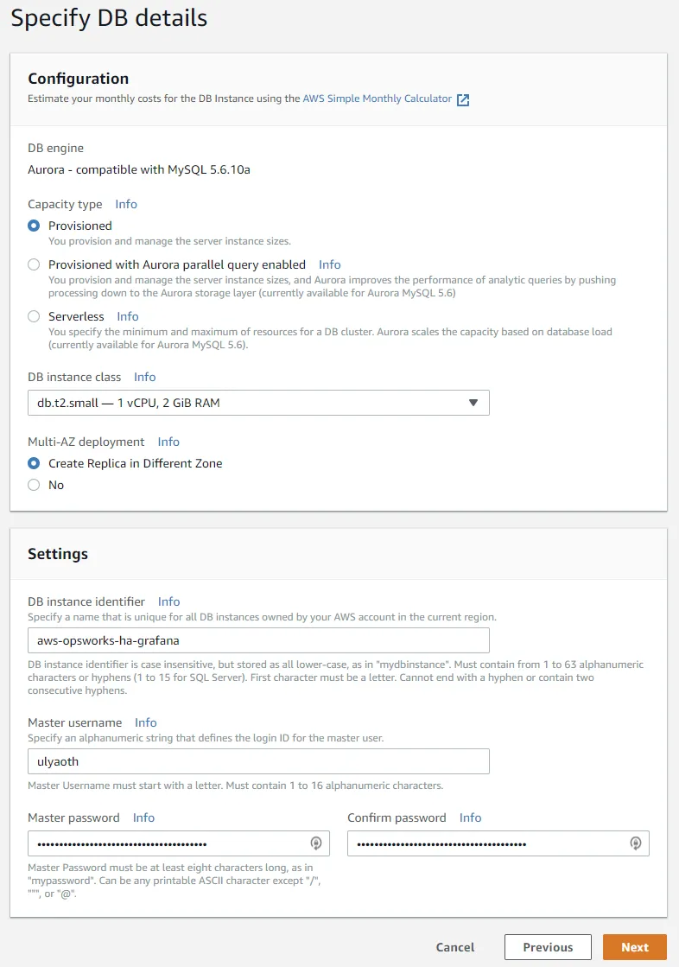Click Cancel to abort DB setup
This screenshot has width=679, height=967.
click(455, 947)
